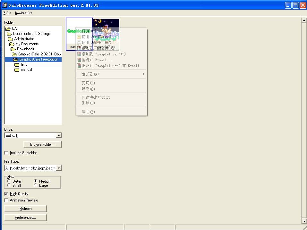This screenshot has height=230, width=307.
Task: Select Documents and Settings folder icon
Action: point(9,34)
